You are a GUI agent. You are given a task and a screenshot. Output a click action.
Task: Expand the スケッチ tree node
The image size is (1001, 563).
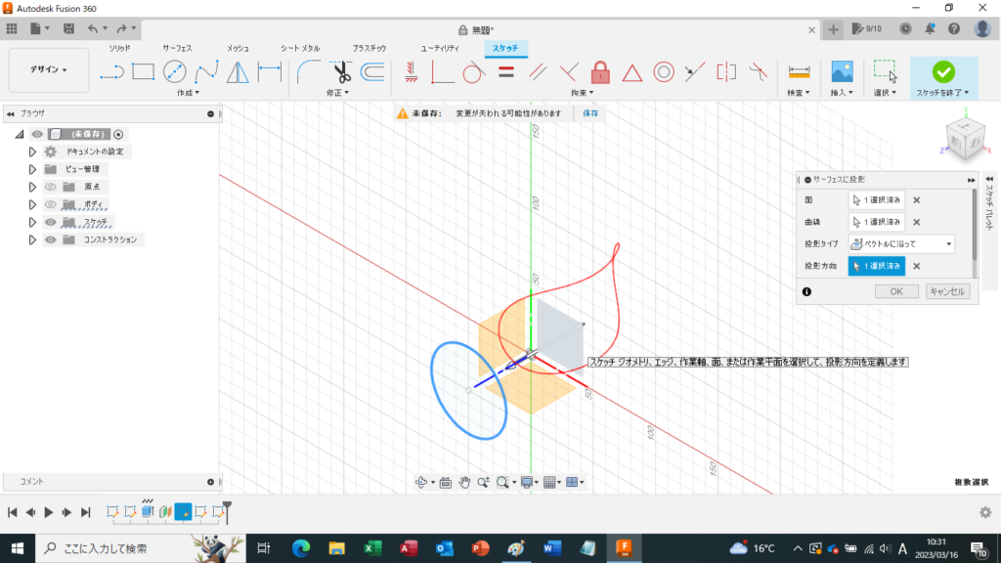pos(32,222)
